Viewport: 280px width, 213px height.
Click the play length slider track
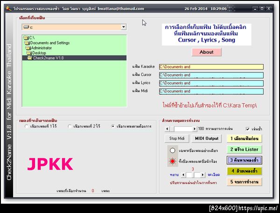pos(181,129)
